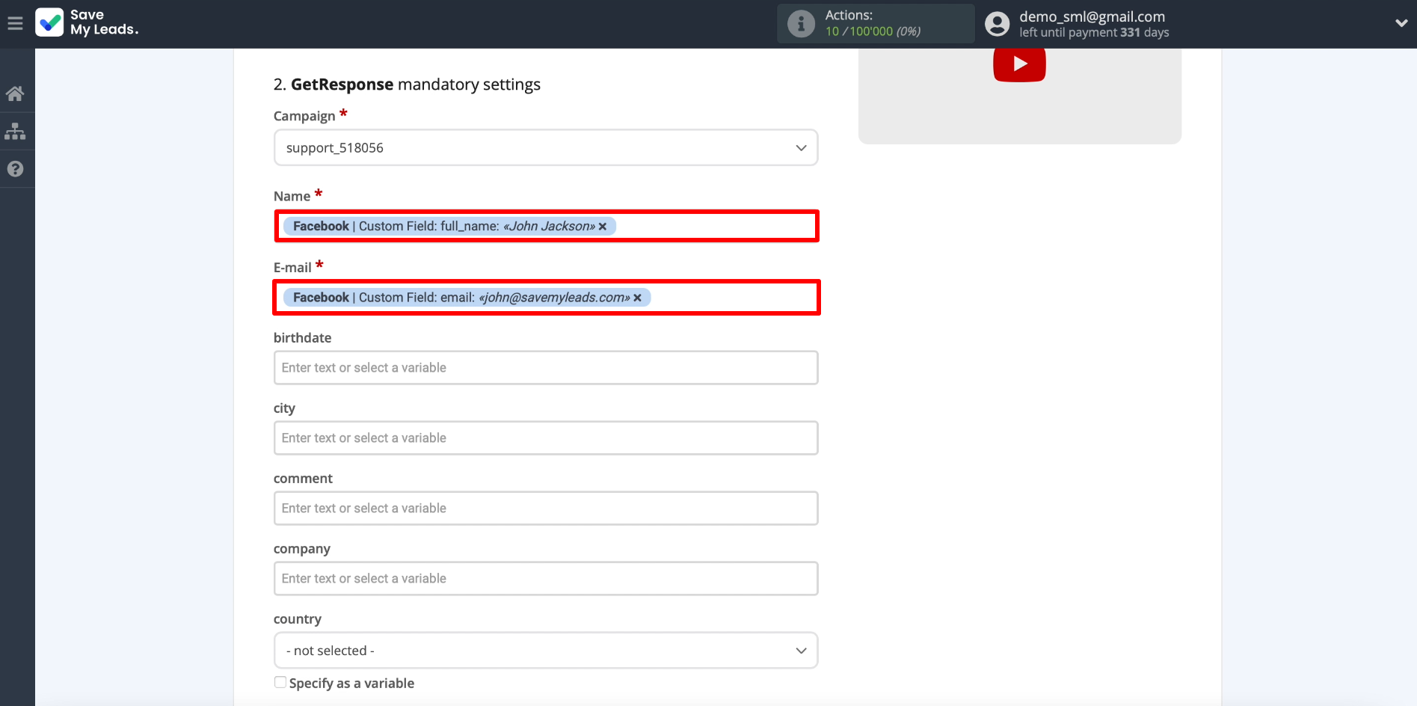Click the user avatar icon

click(x=997, y=24)
